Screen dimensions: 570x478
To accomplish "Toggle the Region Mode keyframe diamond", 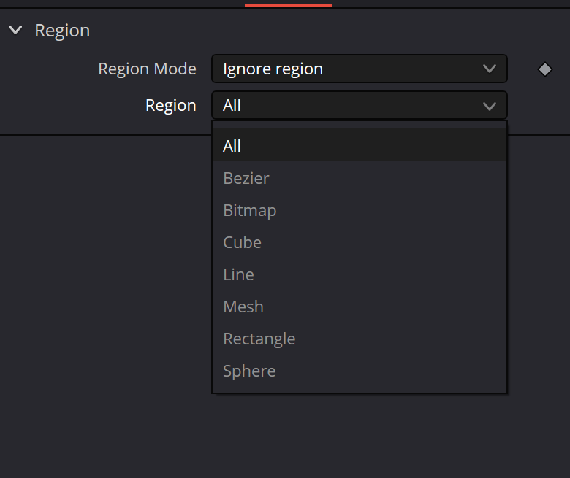I will point(545,69).
